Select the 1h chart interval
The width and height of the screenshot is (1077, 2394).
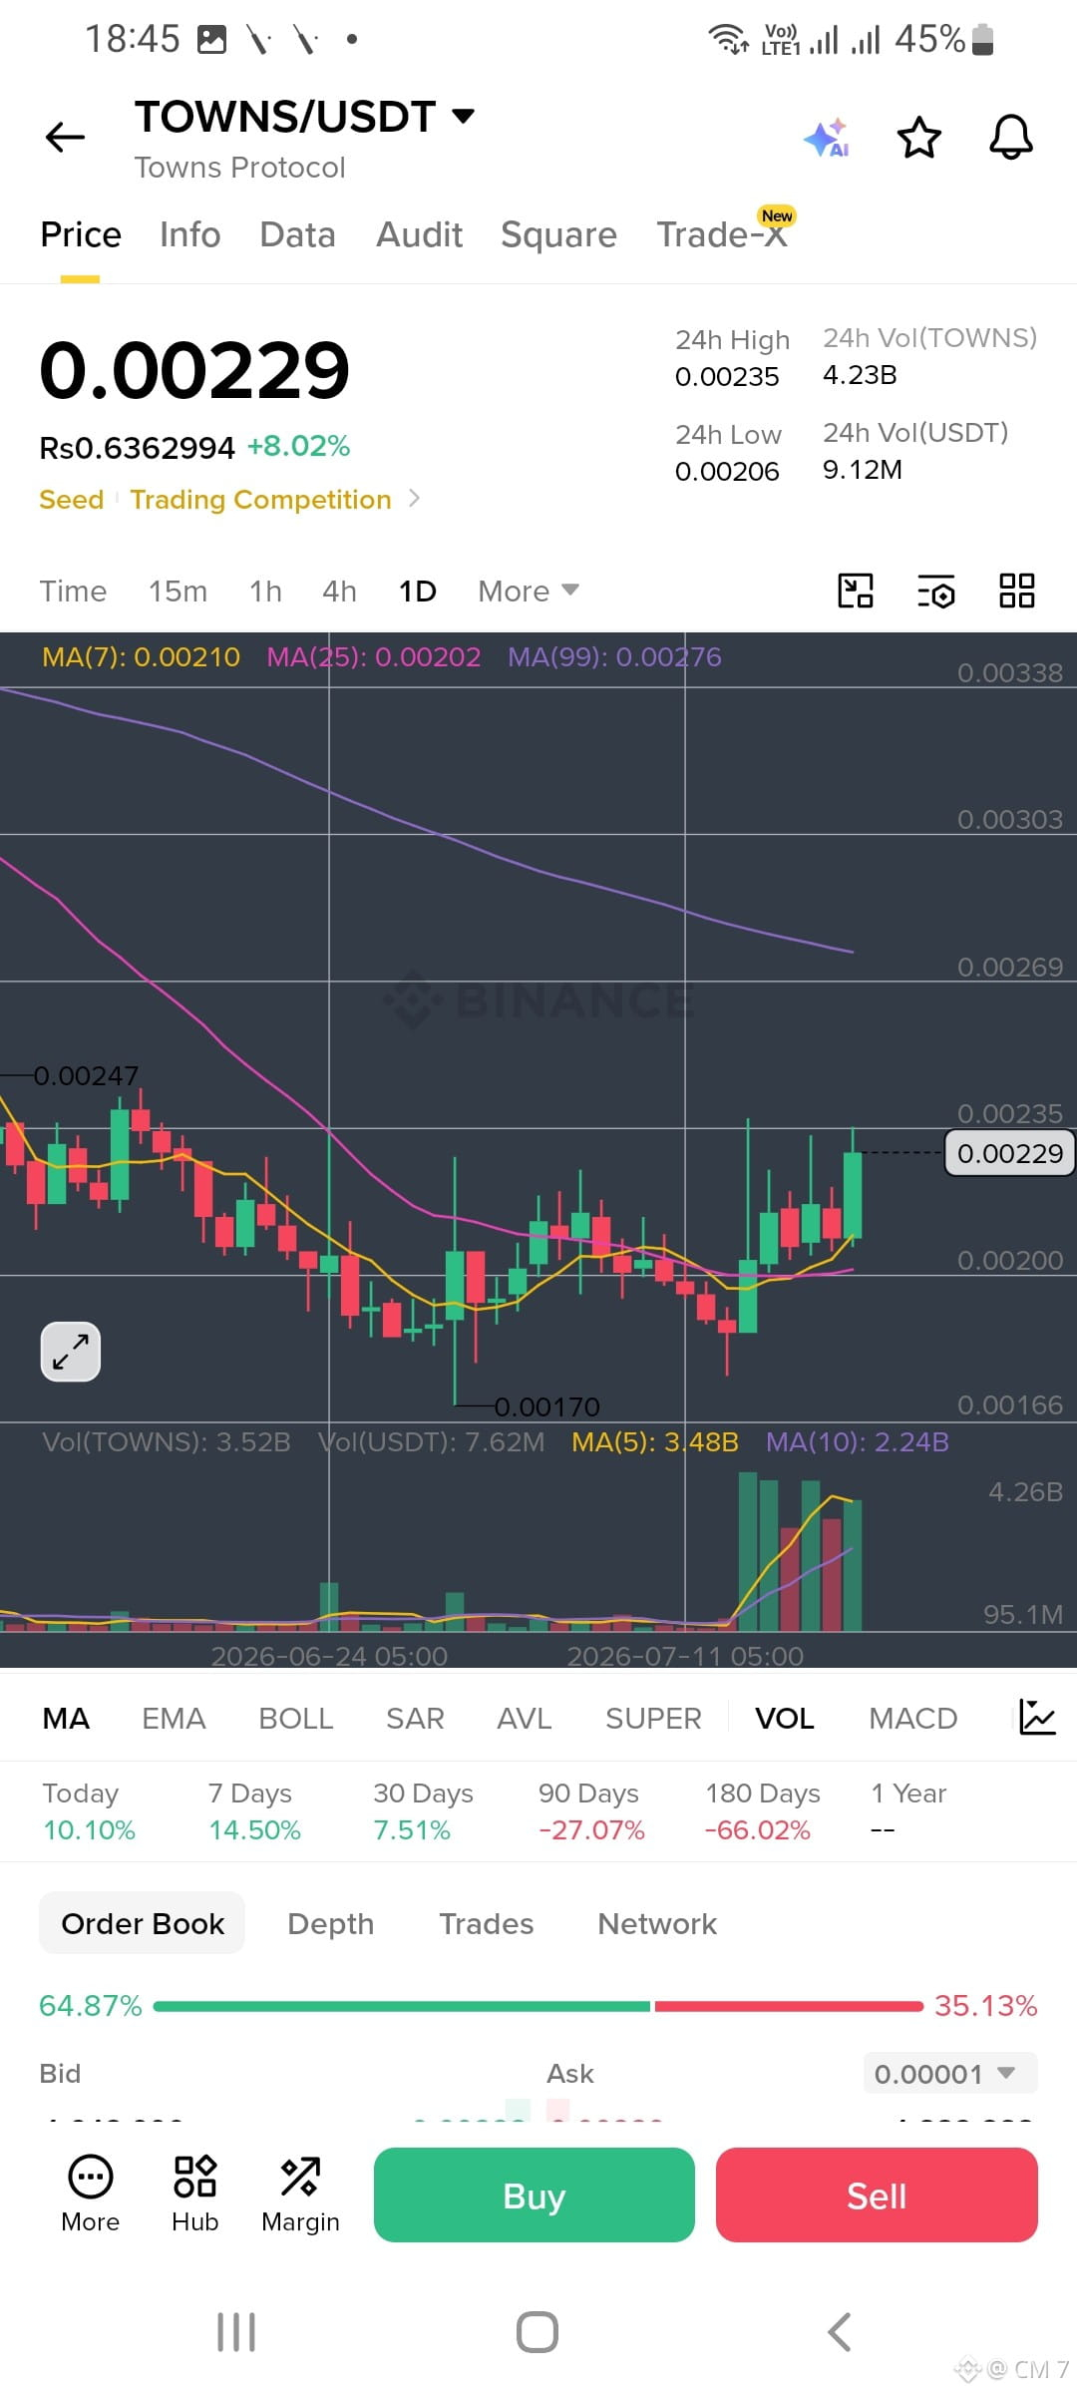265,591
